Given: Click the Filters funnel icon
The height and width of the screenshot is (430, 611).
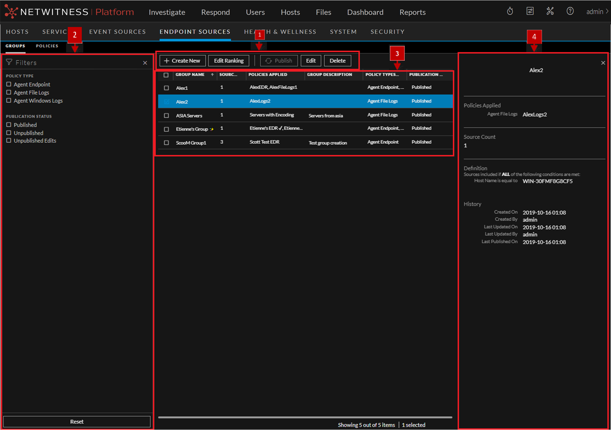Looking at the screenshot, I should [9, 62].
